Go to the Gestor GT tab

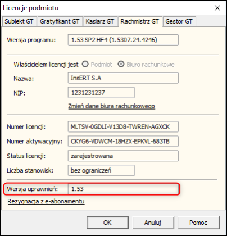[x=179, y=21]
